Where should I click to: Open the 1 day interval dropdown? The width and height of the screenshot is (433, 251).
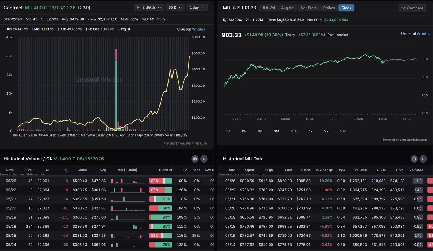(197, 8)
